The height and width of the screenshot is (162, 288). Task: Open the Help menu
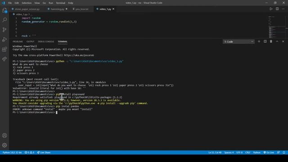[71, 3]
